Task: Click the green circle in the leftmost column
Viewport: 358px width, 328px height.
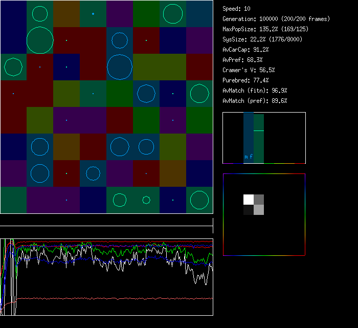Action: tap(13, 67)
